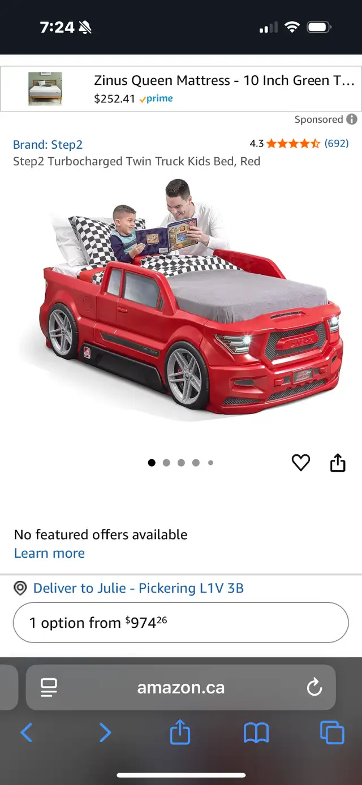Select second image carousel dot
The width and height of the screenshot is (362, 785).
pos(166,463)
